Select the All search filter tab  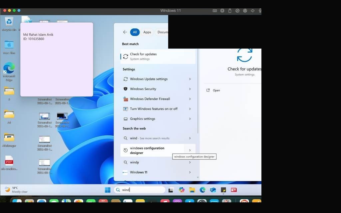click(135, 32)
